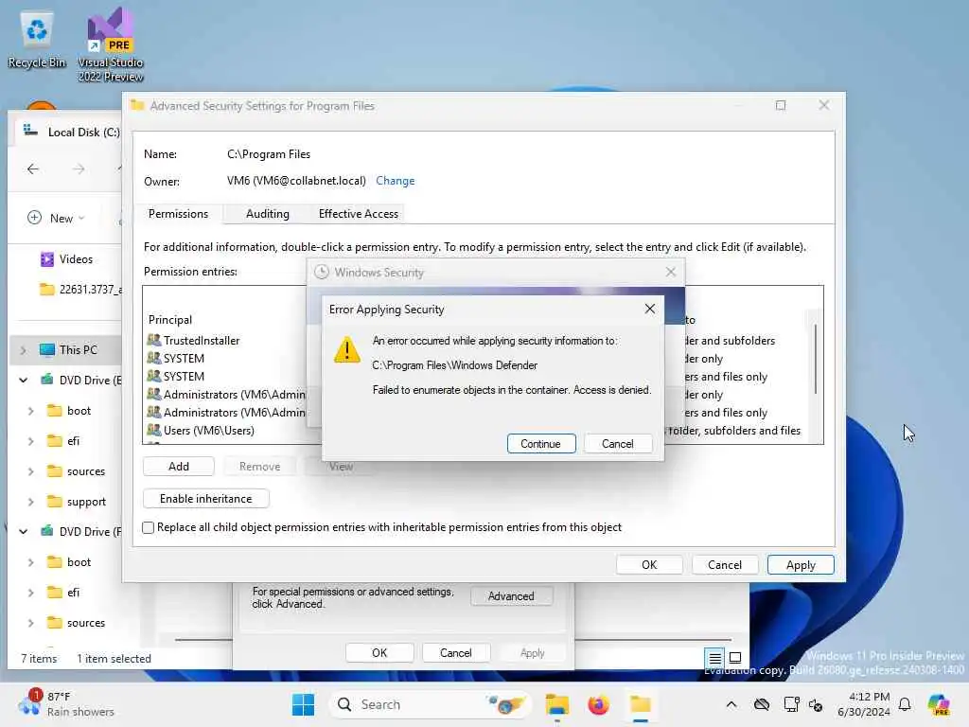Maximize the Advanced Security Settings window
969x727 pixels.
pos(781,106)
